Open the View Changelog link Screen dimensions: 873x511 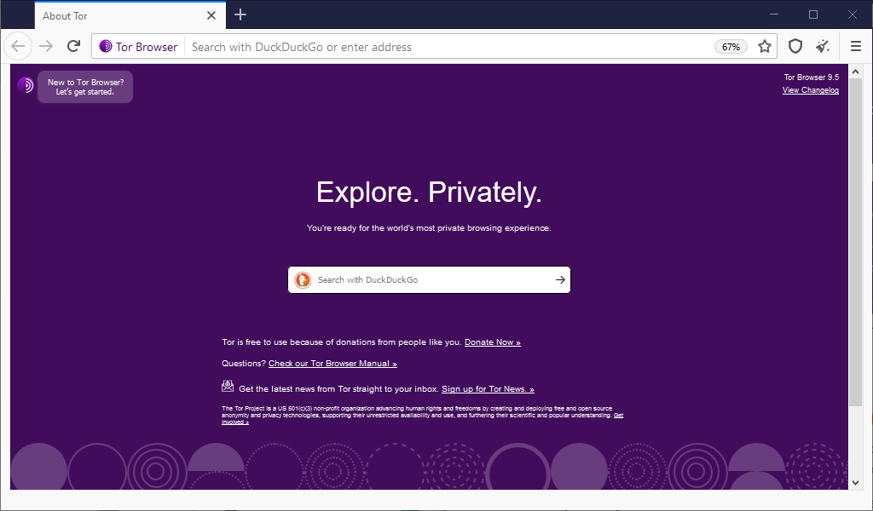click(810, 90)
